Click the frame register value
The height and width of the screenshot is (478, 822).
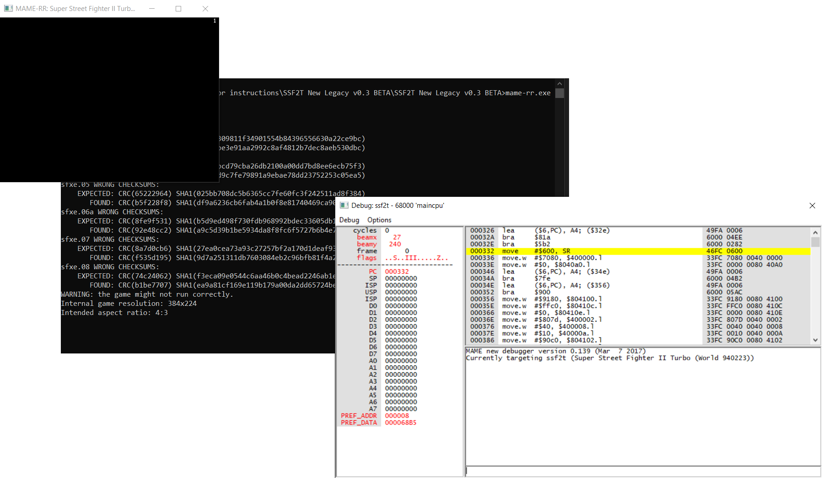(x=407, y=251)
